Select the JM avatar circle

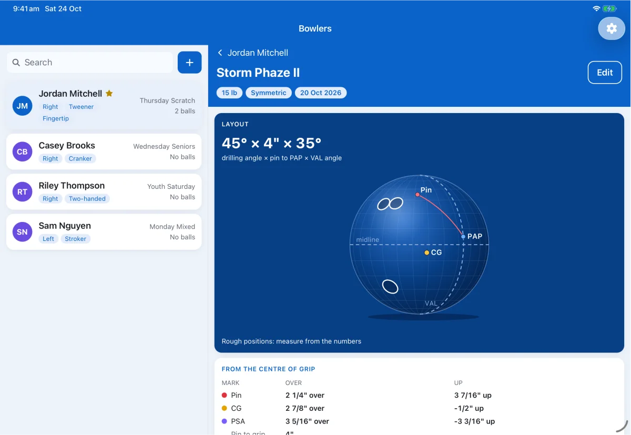pos(22,106)
